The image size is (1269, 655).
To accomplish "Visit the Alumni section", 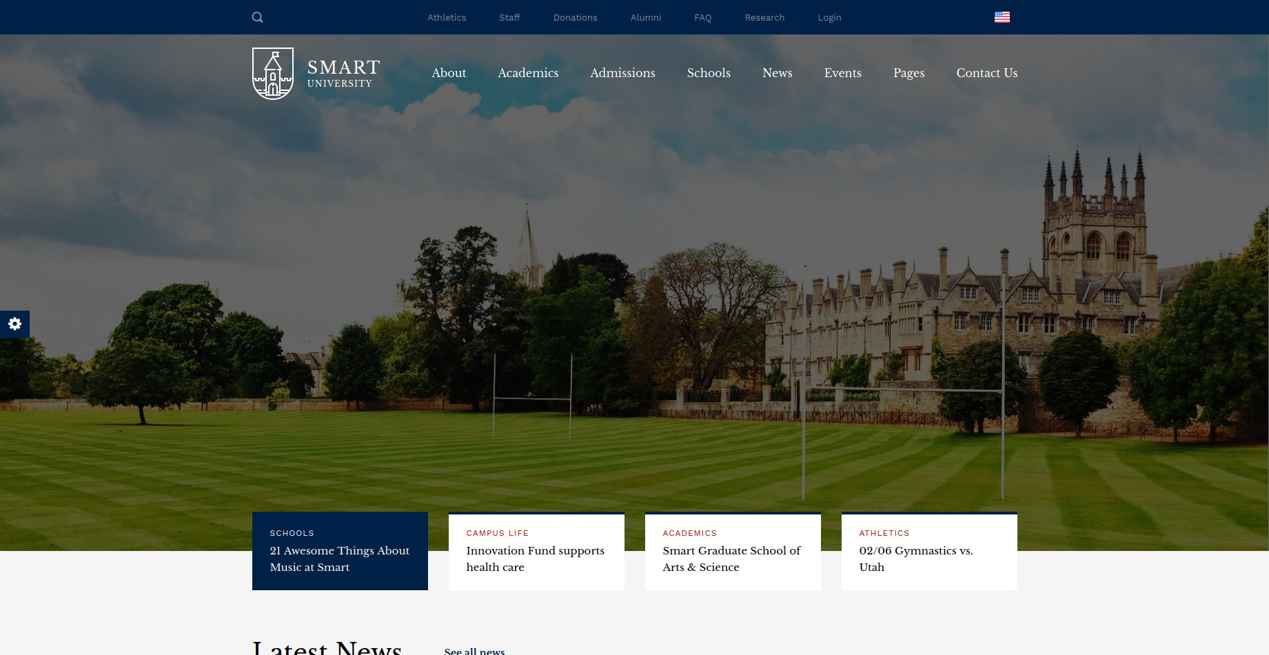I will pyautogui.click(x=645, y=17).
